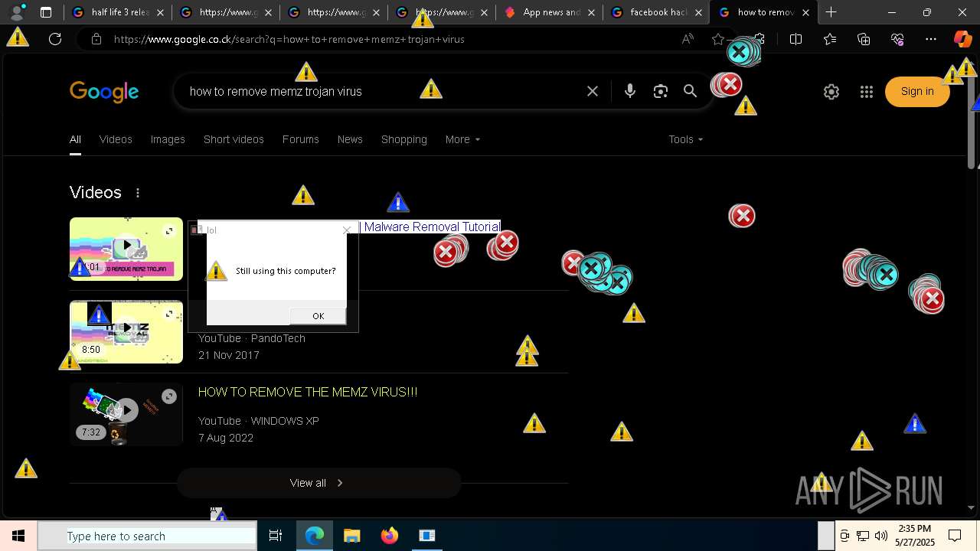Image resolution: width=980 pixels, height=551 pixels.
Task: Play the 7:32 WINDOWS XP video thumbnail
Action: (x=126, y=414)
